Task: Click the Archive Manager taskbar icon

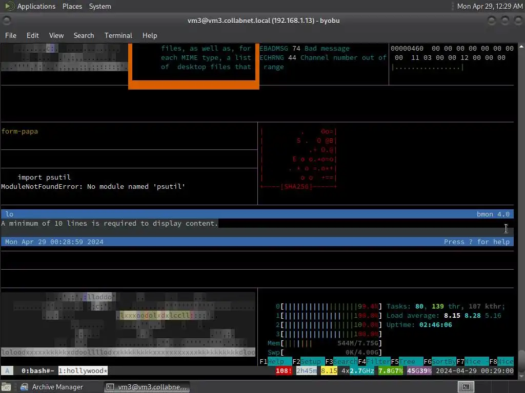Action: coord(24,387)
